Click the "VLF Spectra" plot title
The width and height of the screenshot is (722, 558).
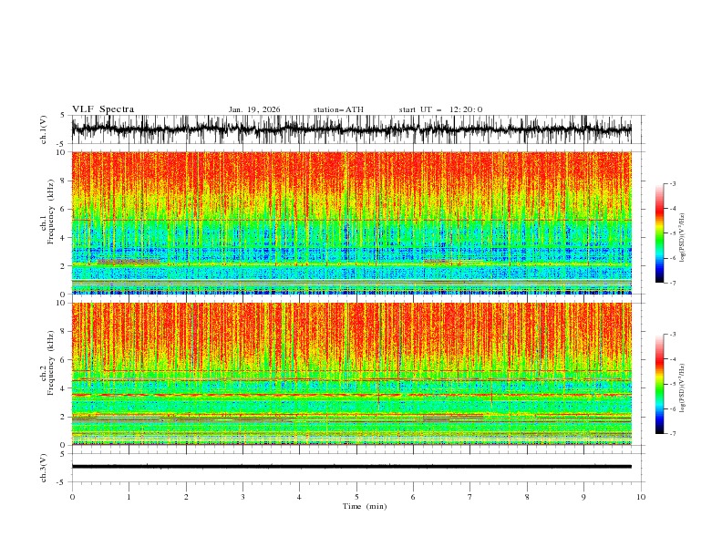103,109
